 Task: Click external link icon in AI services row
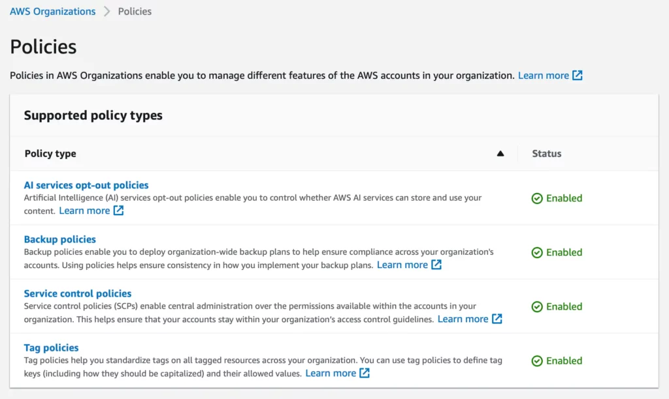pos(119,211)
